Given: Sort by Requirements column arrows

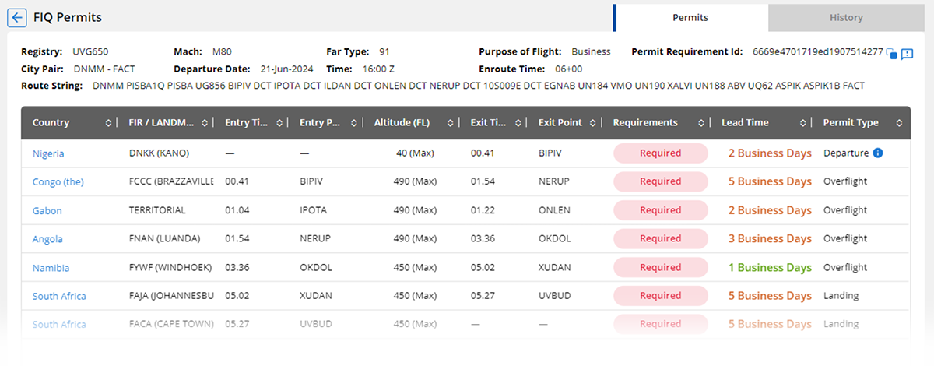Looking at the screenshot, I should pos(711,123).
